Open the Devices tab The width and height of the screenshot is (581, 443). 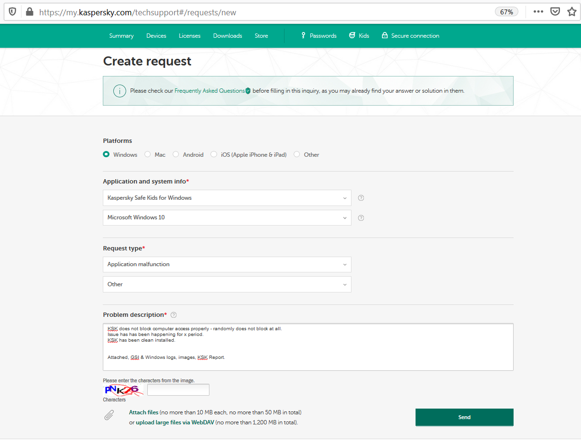pyautogui.click(x=156, y=36)
